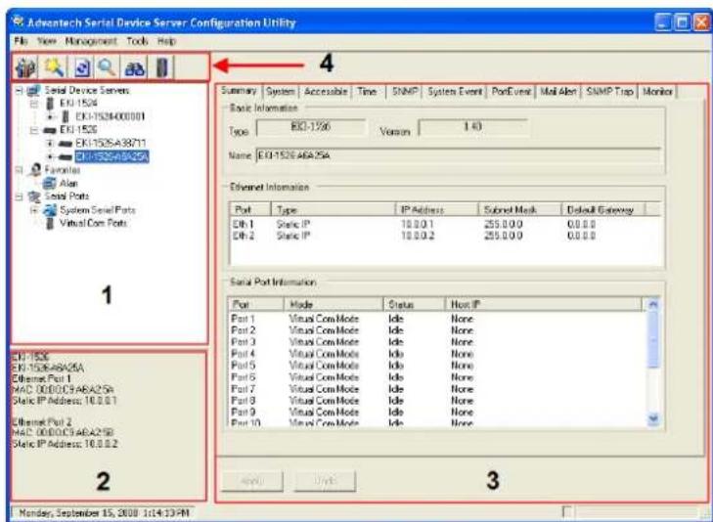Open the Monitor tab
The image size is (713, 522).
pos(657,91)
